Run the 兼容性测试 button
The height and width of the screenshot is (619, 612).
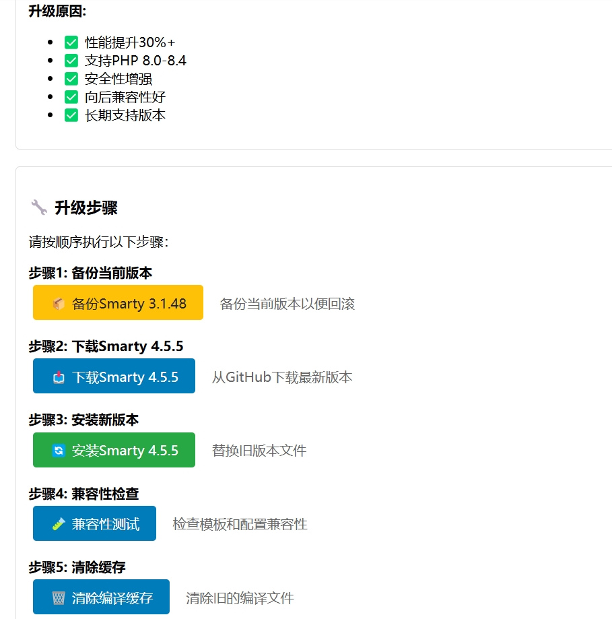[94, 523]
